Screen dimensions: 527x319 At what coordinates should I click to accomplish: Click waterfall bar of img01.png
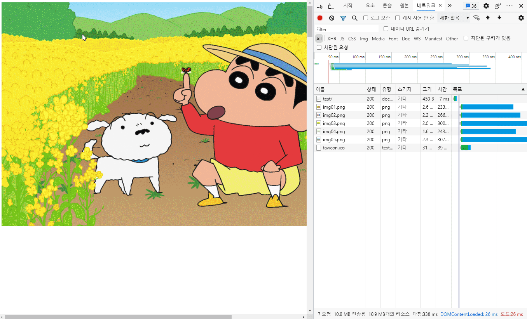point(487,107)
